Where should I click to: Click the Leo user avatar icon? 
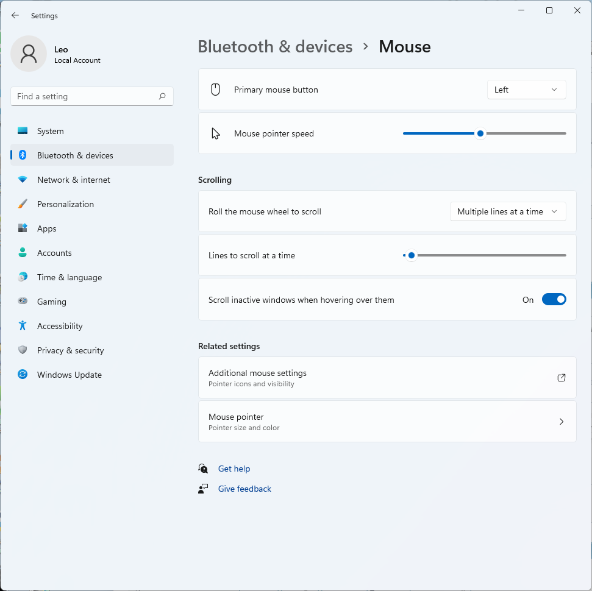pyautogui.click(x=29, y=54)
